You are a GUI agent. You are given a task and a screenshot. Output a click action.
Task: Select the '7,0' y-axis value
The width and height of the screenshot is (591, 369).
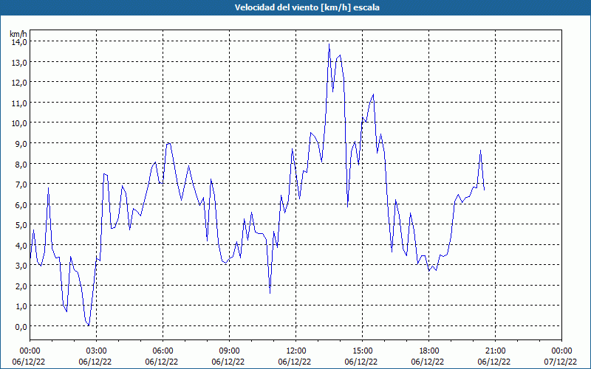(x=21, y=184)
